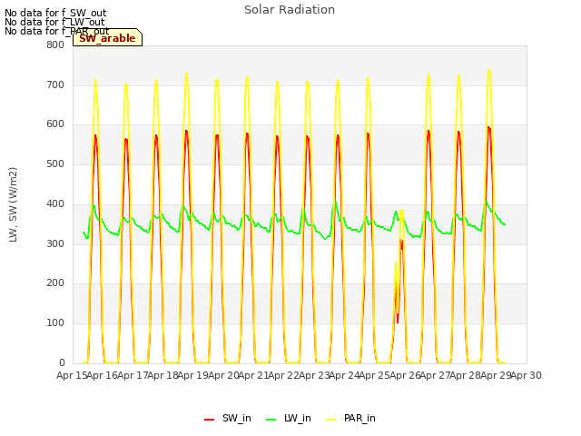581x436 pixels.
Task: Click the 'No data for f_SW_out' message
Action: click(x=55, y=13)
